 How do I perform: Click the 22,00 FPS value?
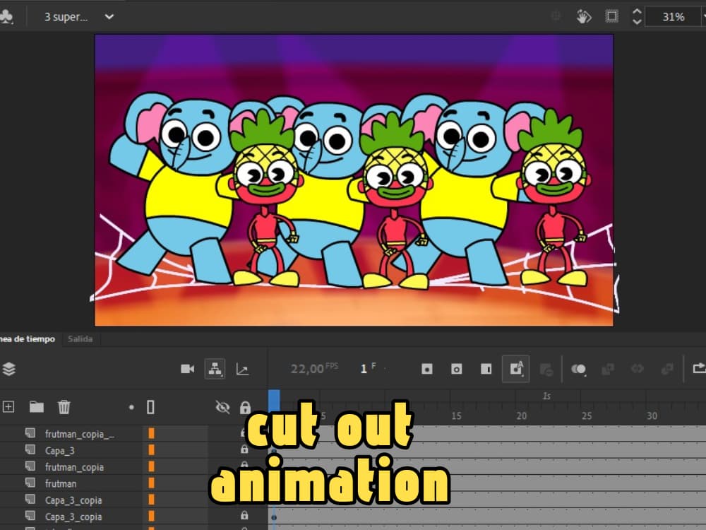click(x=314, y=369)
